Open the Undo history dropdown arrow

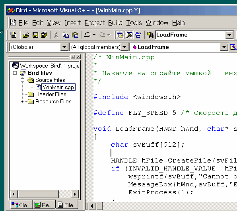94,35
